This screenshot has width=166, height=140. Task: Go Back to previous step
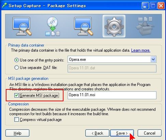coord(97,133)
